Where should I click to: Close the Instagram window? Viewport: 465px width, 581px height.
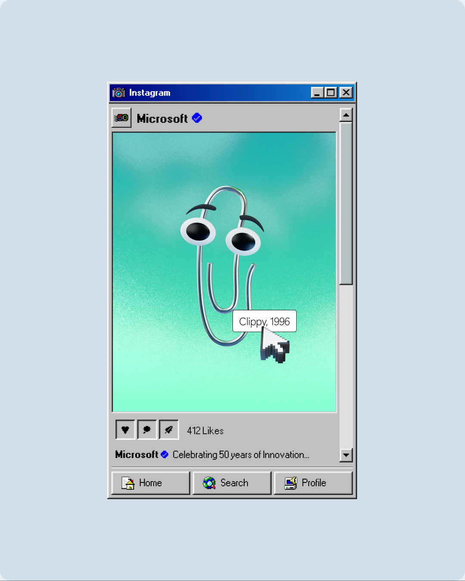coord(346,93)
